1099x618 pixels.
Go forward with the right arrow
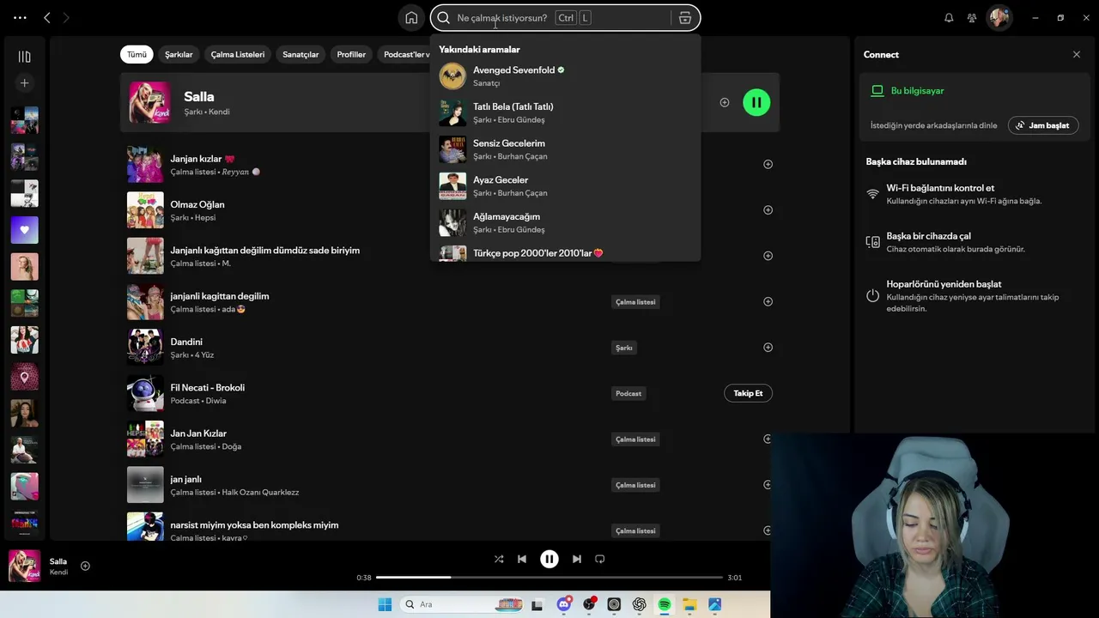click(x=66, y=17)
